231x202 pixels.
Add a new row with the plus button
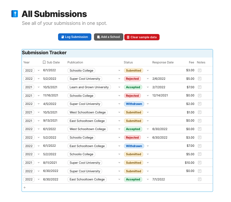coord(24,188)
